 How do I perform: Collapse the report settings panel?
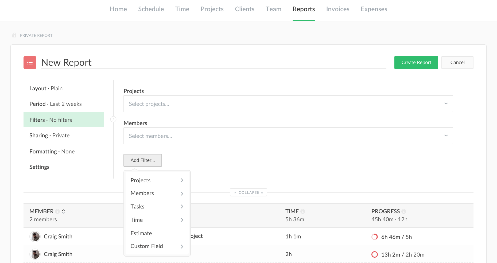248,192
